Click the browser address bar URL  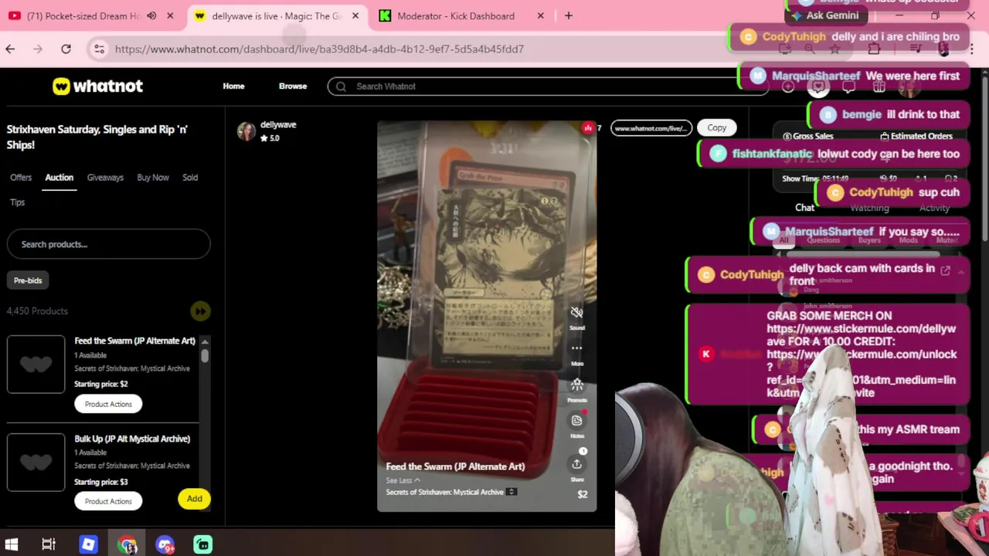(319, 49)
